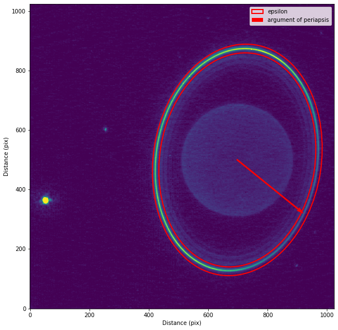The image size is (338, 330).
Task: Select the hollow red epsilon legend swatch
Action: coord(257,11)
